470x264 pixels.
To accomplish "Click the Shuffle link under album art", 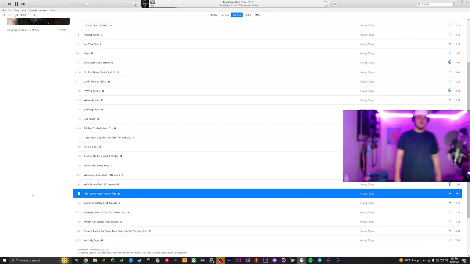I will pyautogui.click(x=62, y=30).
